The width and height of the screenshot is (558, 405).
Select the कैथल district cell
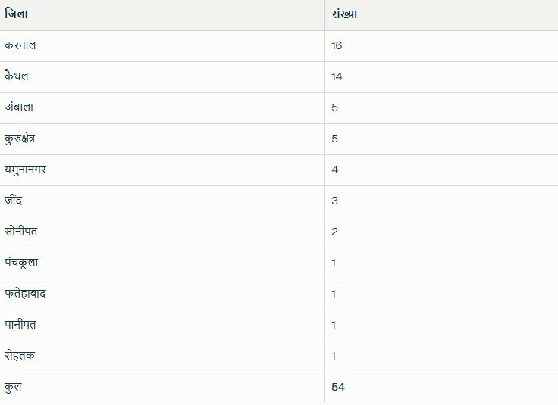point(17,76)
